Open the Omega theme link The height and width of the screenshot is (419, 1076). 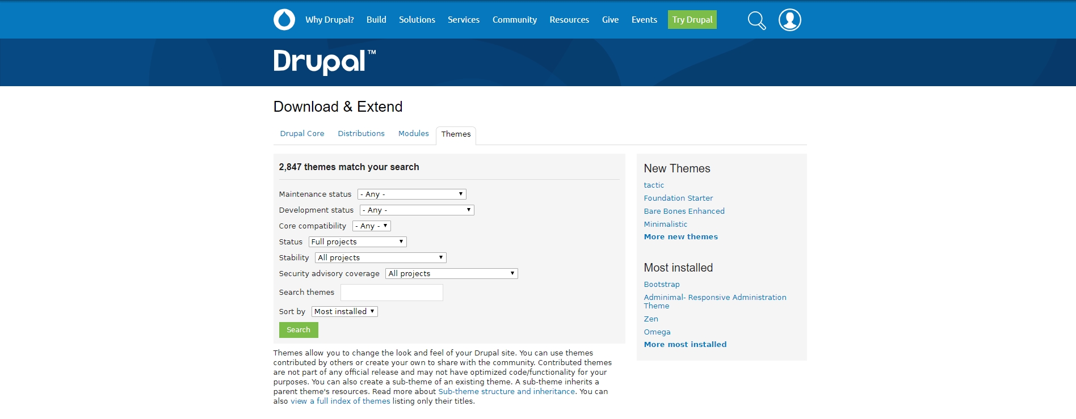[x=657, y=332]
